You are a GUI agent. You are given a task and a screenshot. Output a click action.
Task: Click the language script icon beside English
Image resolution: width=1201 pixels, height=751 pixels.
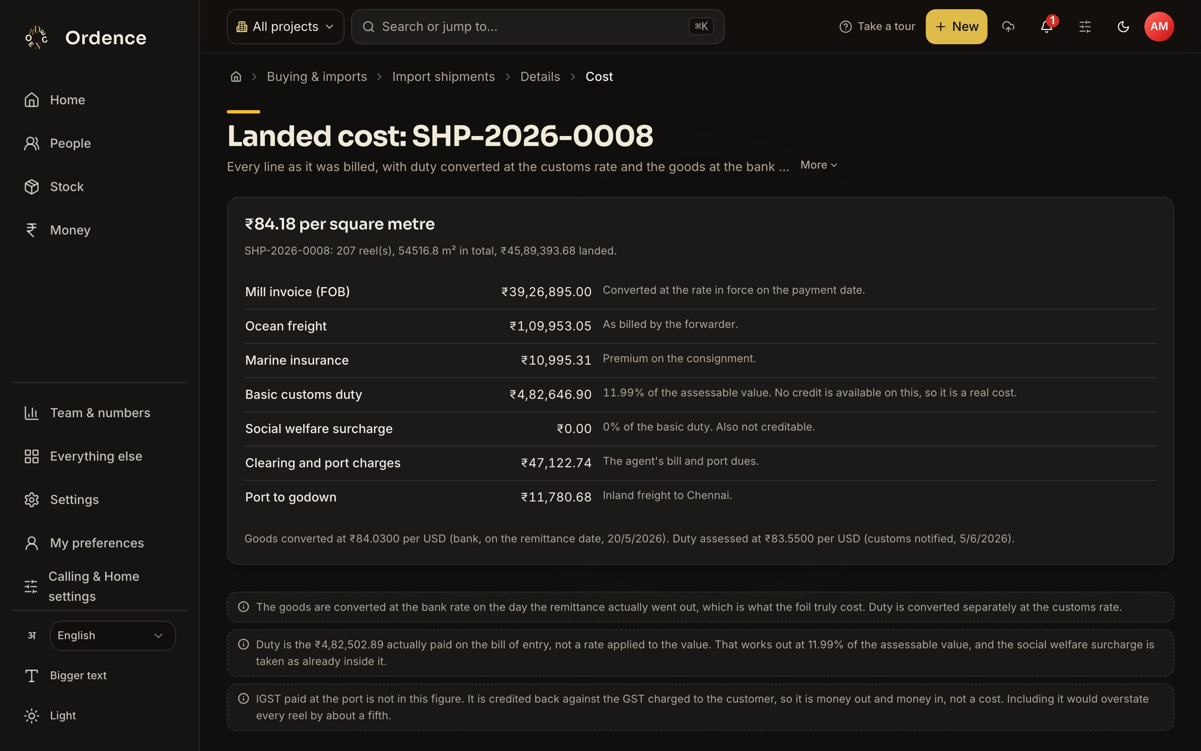31,636
